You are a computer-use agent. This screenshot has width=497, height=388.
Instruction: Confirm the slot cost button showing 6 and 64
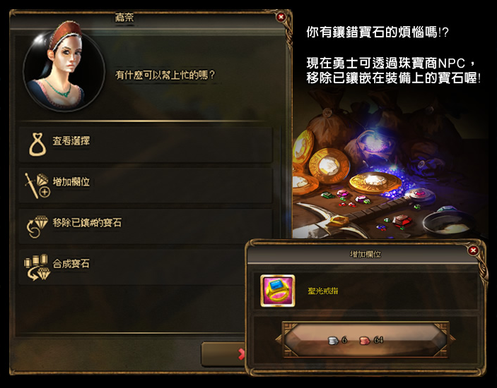(366, 340)
